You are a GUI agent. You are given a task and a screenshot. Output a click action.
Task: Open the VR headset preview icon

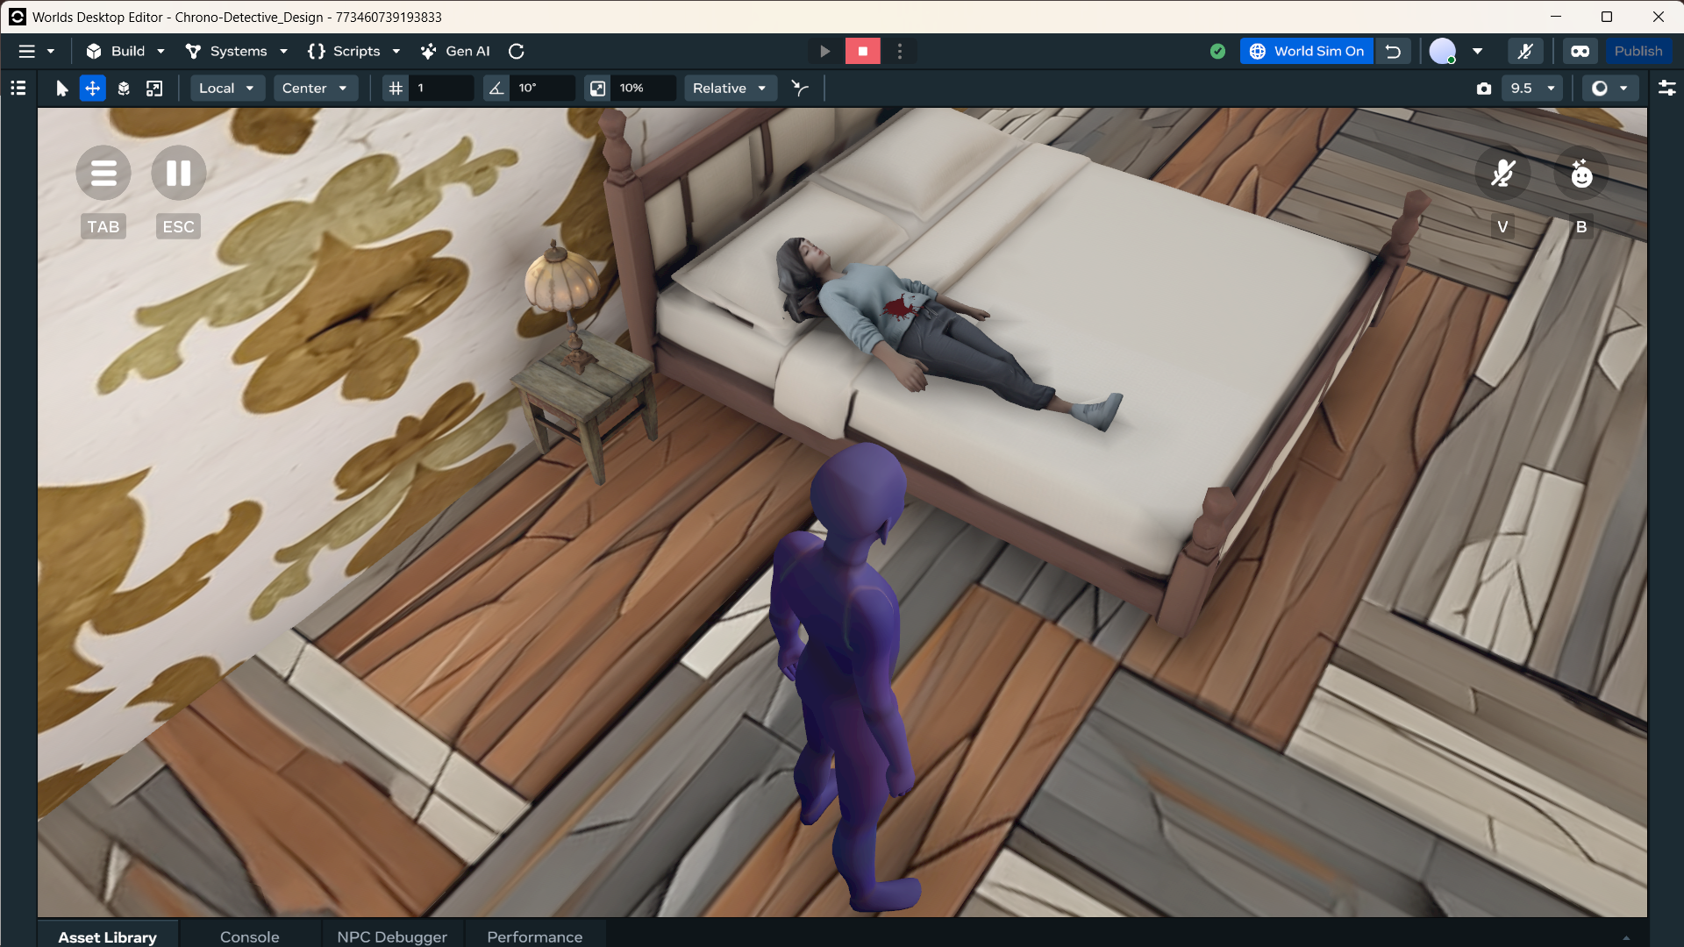pyautogui.click(x=1580, y=52)
